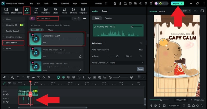Open the Titles tab

(36, 11)
